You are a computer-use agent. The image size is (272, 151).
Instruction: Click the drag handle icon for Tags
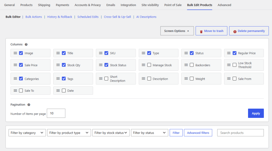[58, 79]
